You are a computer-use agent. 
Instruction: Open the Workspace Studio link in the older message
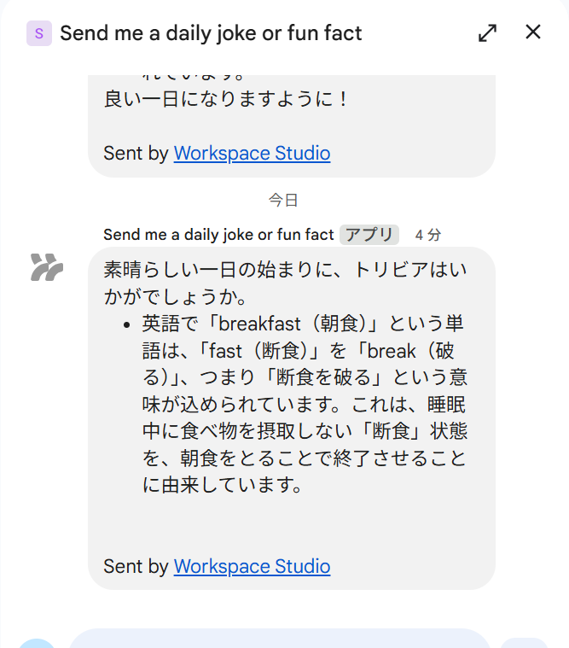pos(252,154)
